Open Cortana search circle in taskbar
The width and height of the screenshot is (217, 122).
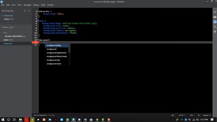click(8, 120)
